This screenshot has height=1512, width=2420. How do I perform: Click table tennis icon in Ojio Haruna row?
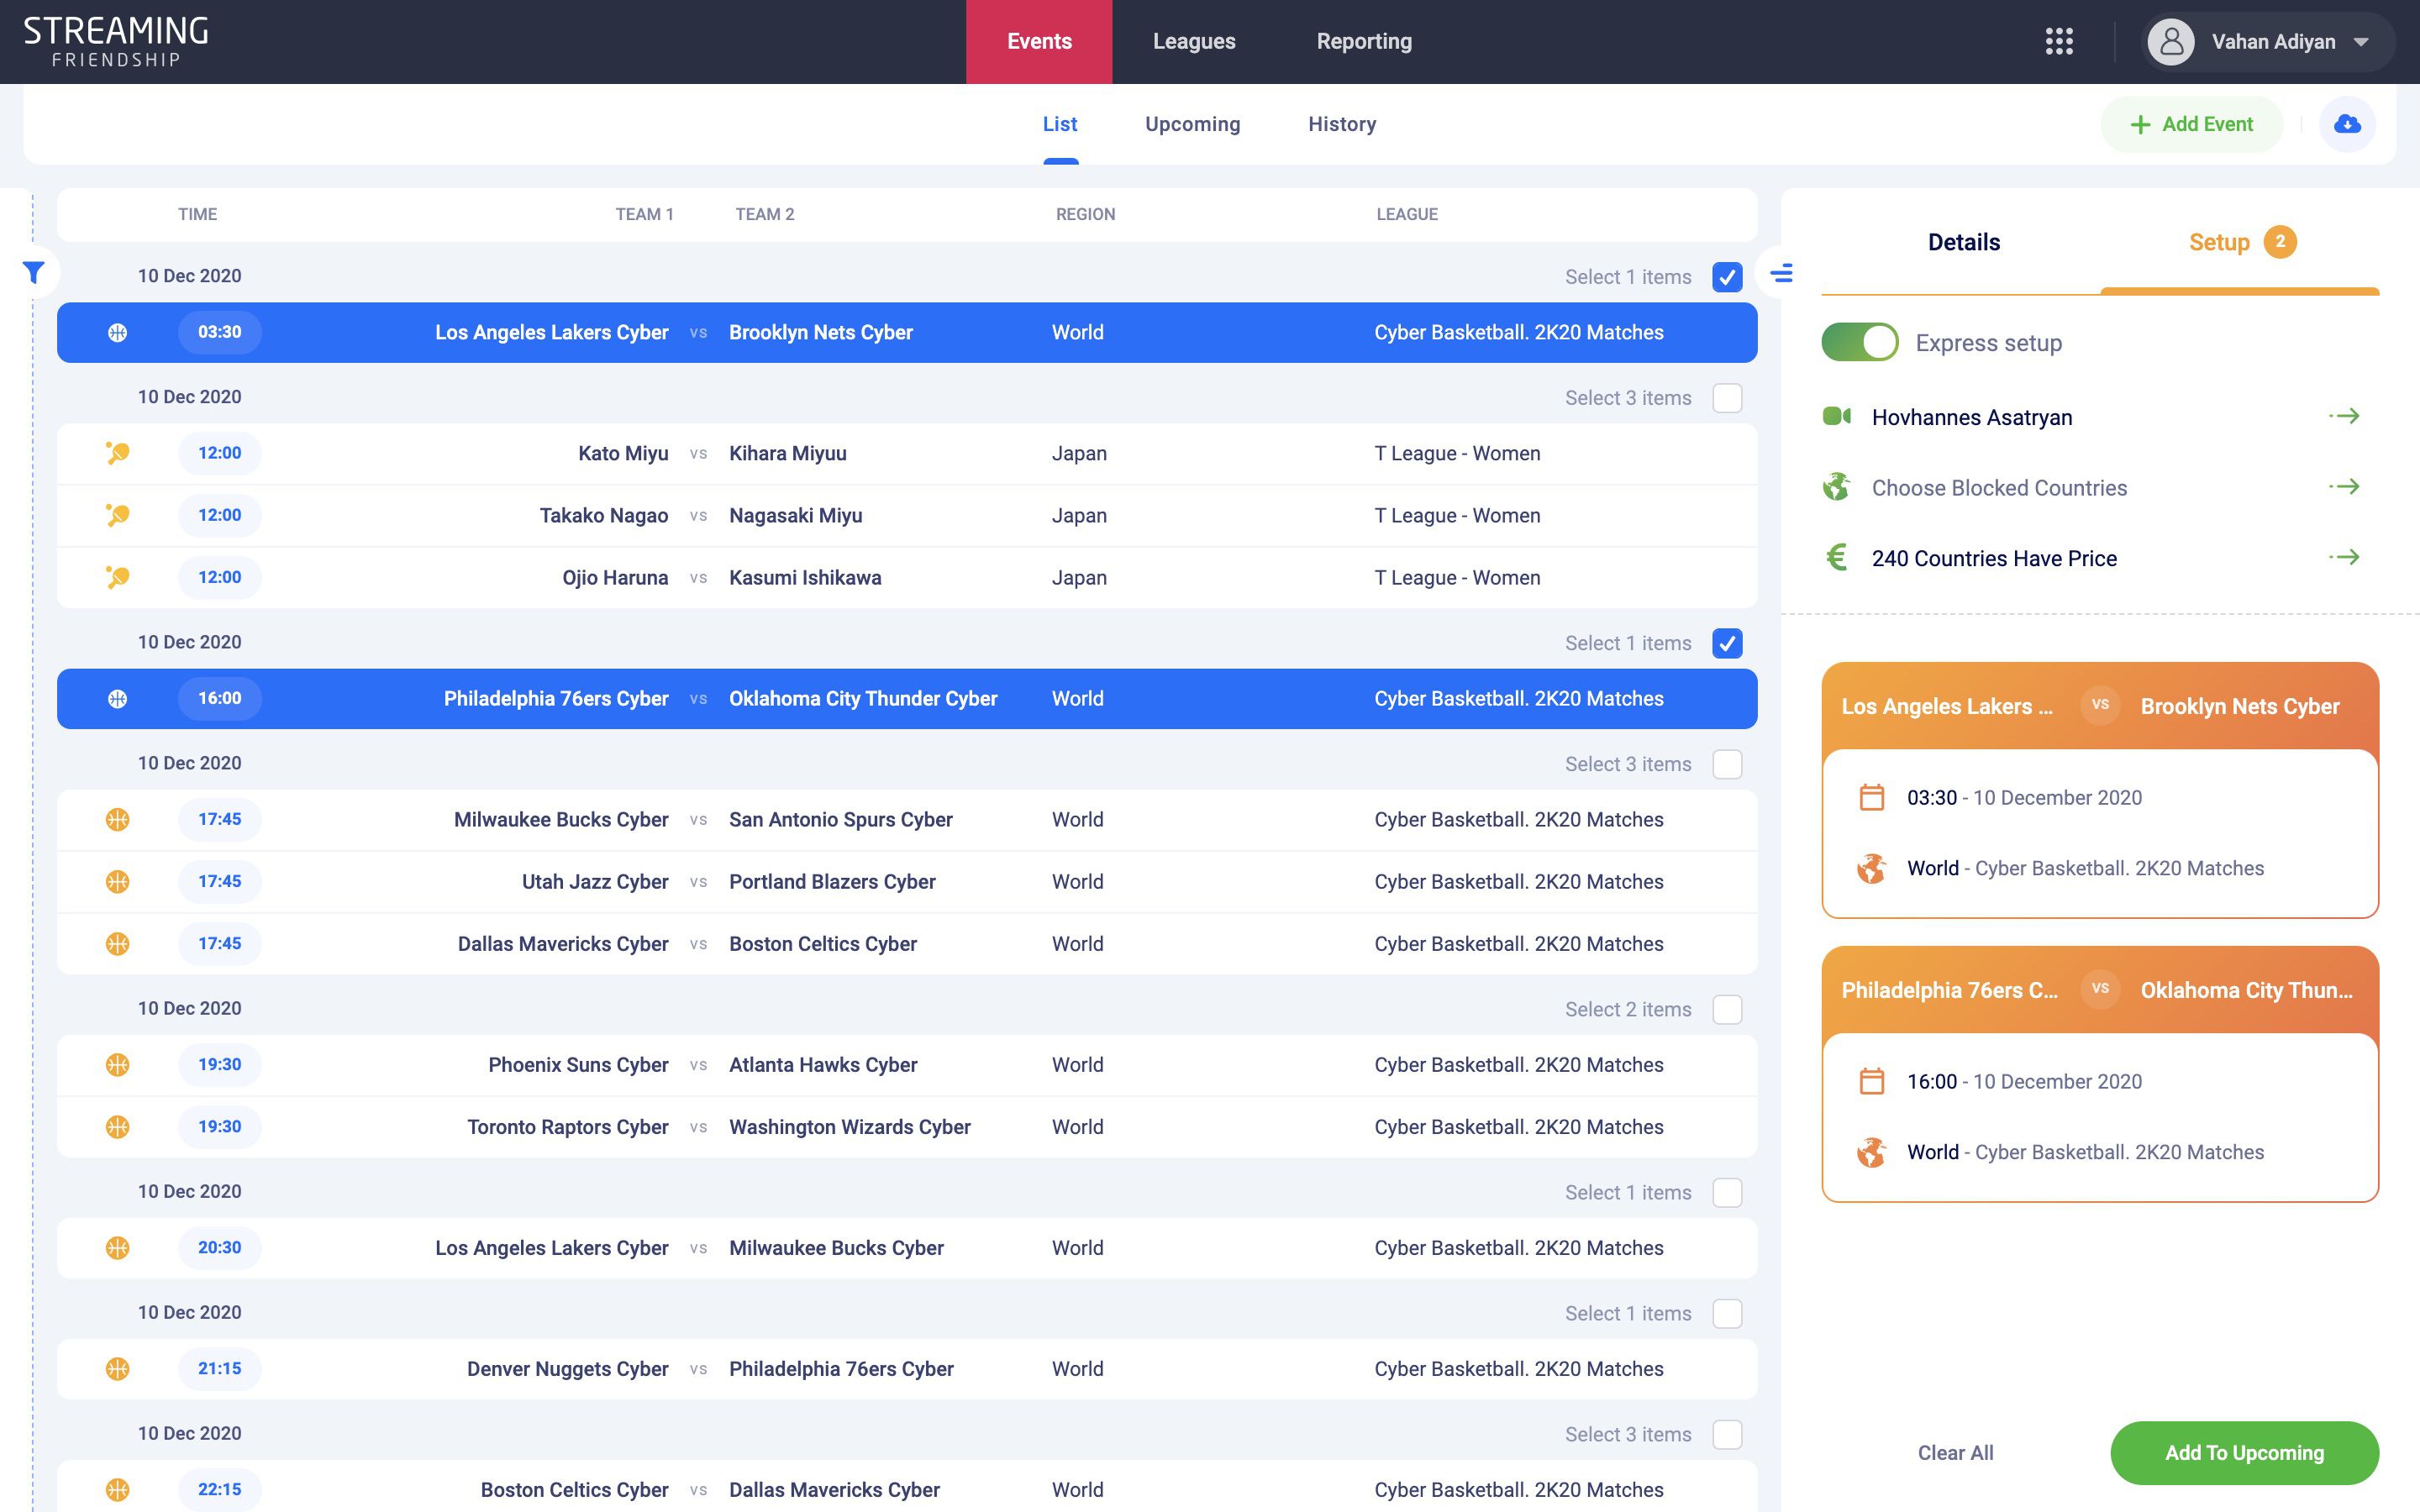(x=118, y=578)
